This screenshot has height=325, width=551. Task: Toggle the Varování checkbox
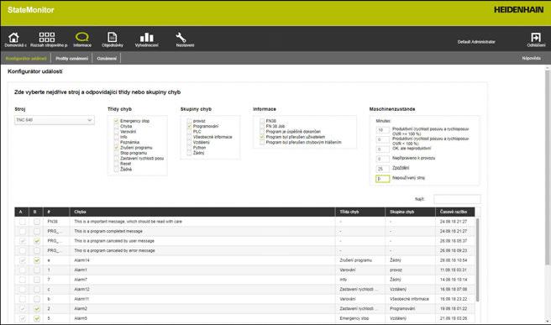(x=116, y=131)
